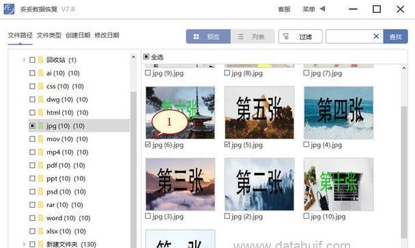Switch to the 文件类型 tab

coord(49,35)
